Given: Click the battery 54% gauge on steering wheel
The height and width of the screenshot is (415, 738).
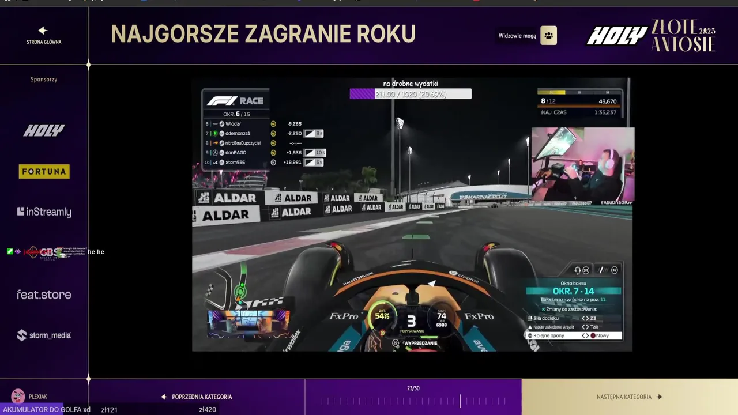Looking at the screenshot, I should [x=382, y=316].
